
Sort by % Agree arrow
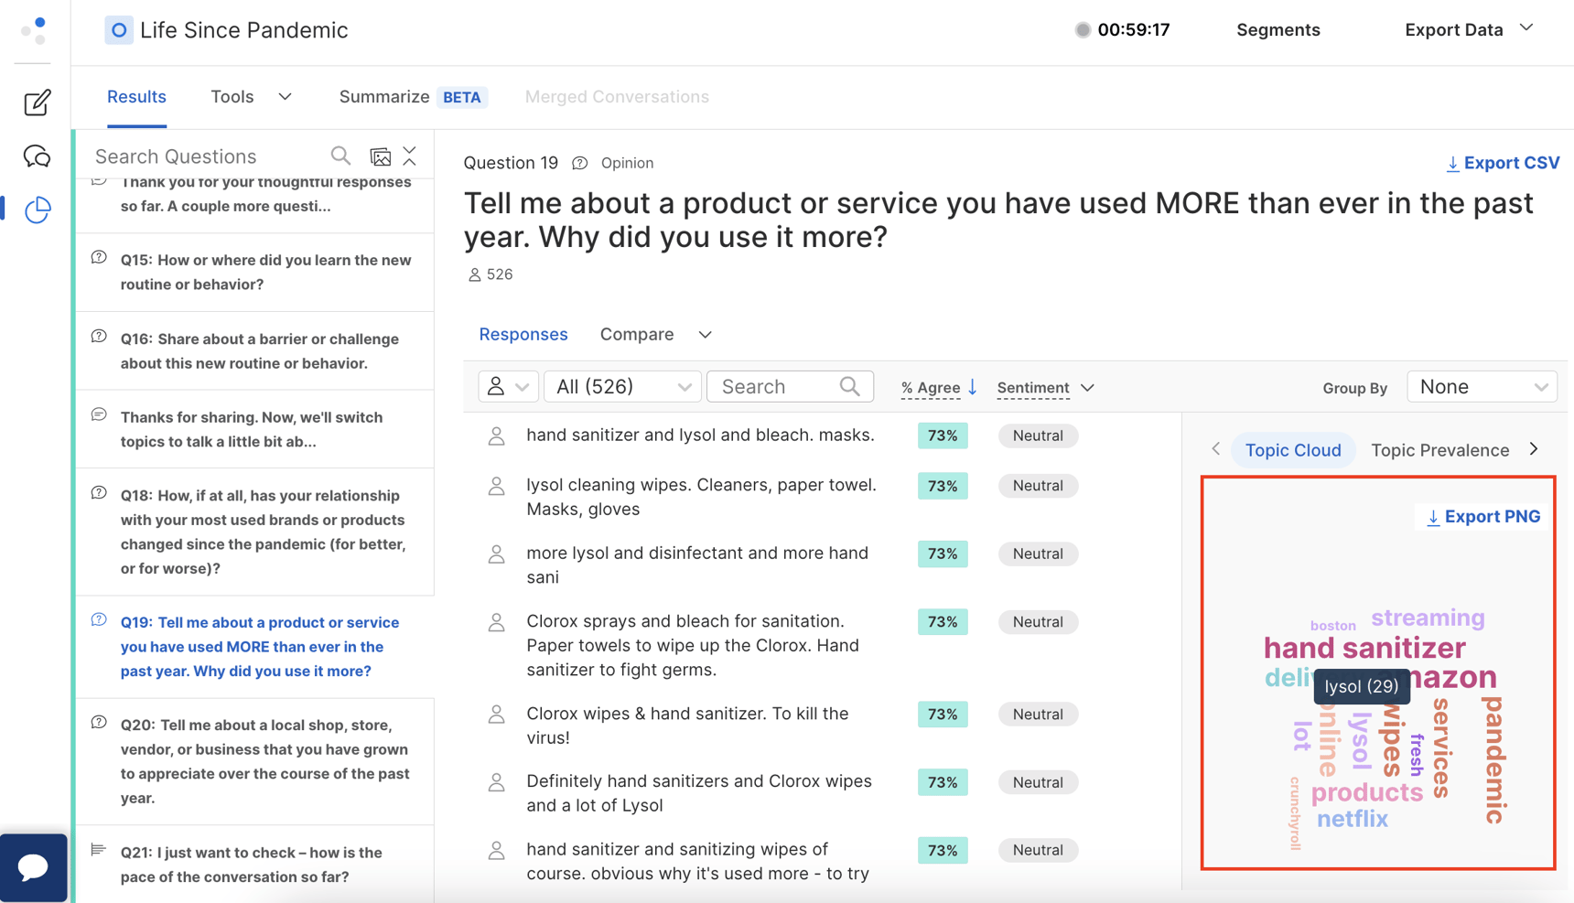973,387
